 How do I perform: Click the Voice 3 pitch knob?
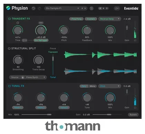[64, 97]
